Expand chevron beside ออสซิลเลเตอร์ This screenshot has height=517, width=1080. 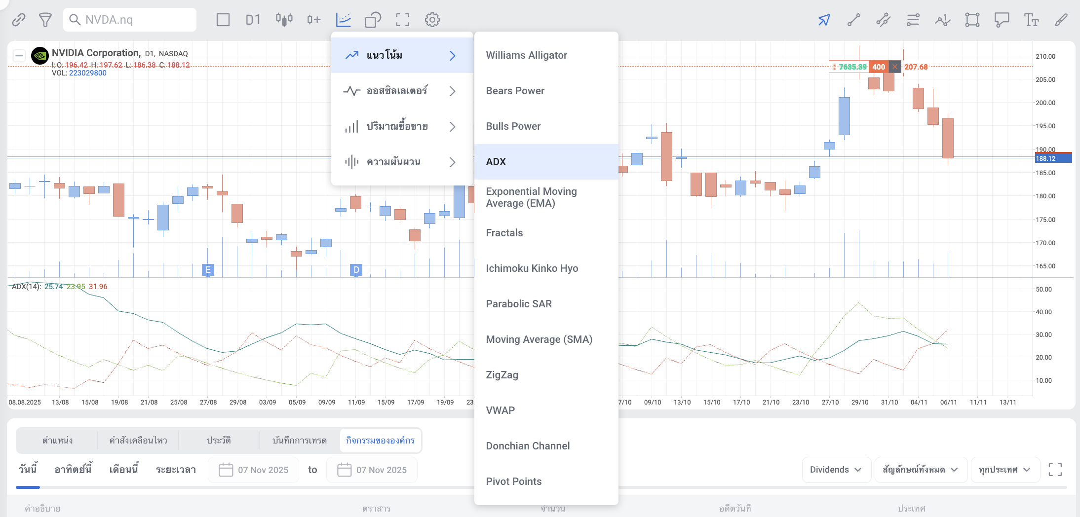coord(453,91)
